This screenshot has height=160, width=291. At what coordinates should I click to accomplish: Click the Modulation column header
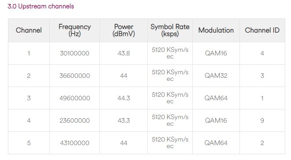coord(216,30)
